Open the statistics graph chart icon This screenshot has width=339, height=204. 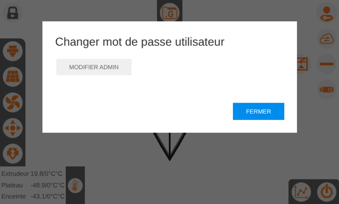(x=301, y=192)
